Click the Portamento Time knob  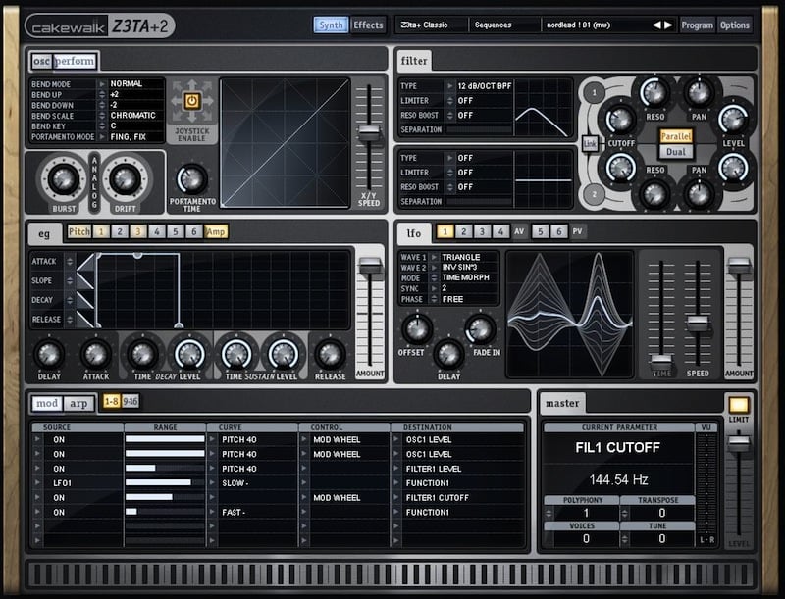192,179
